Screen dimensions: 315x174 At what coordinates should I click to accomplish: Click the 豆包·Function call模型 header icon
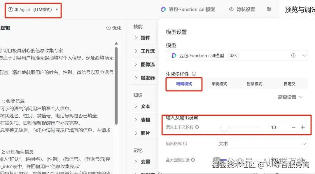pyautogui.click(x=163, y=9)
